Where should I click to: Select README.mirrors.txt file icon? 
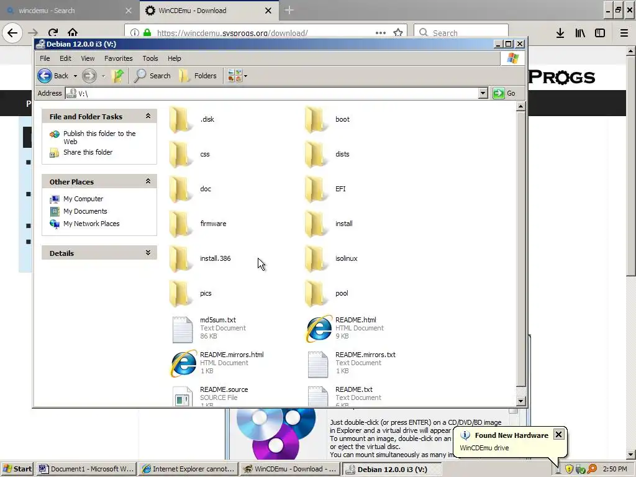[x=317, y=364]
